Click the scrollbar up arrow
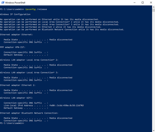This screenshot has width=155, height=132. point(153,7)
